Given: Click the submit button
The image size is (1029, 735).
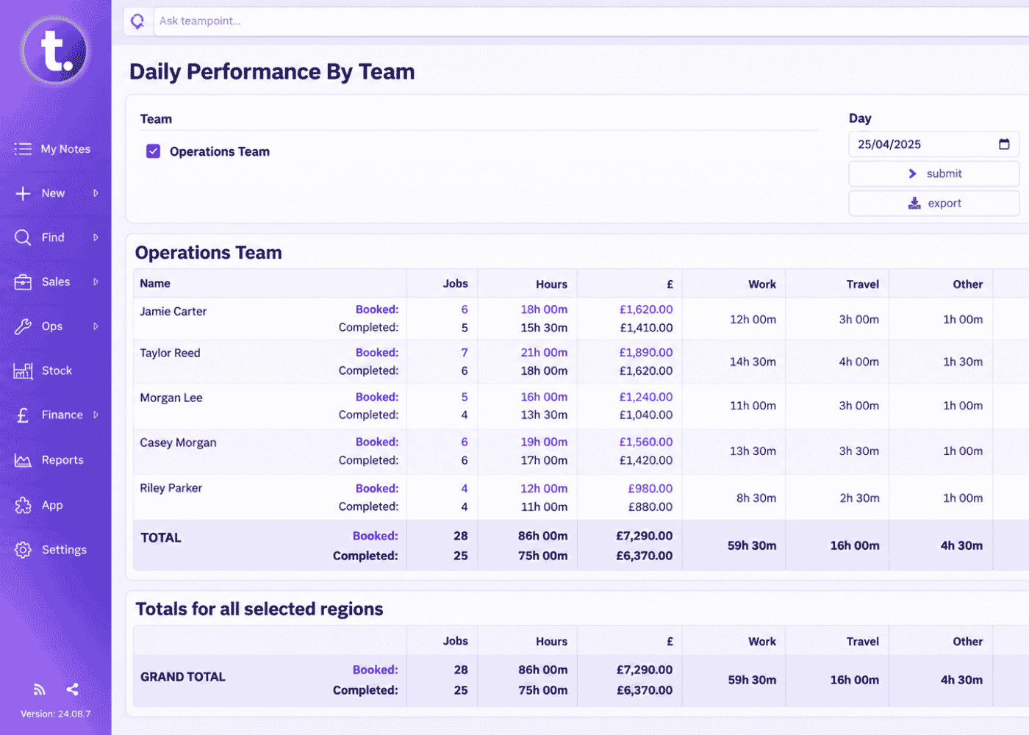Looking at the screenshot, I should pyautogui.click(x=934, y=174).
